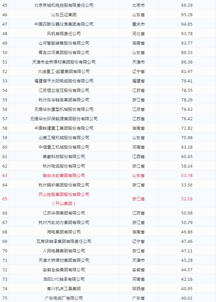
Task: Select 风帆有限责任公司 in the table
Action: [x=64, y=33]
